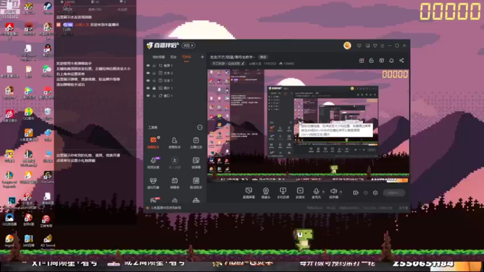484x272 pixels.
Task: Open the 斗鱼直播伴侣使用教程 tutorial link
Action: (166, 208)
